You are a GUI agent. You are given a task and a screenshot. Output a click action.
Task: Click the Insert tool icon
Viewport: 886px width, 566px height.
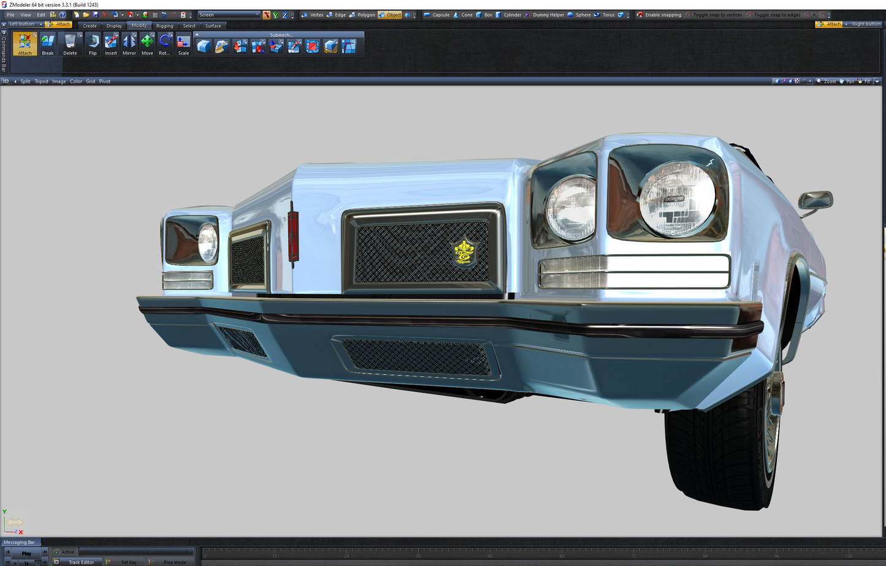tap(111, 44)
